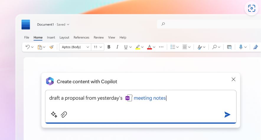
Task: Open Copilot sparkle prompt suggestions
Action: (x=54, y=115)
